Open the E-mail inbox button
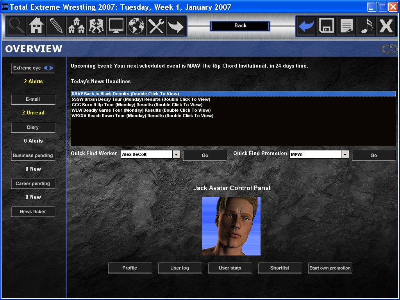The height and width of the screenshot is (300, 400). [33, 99]
